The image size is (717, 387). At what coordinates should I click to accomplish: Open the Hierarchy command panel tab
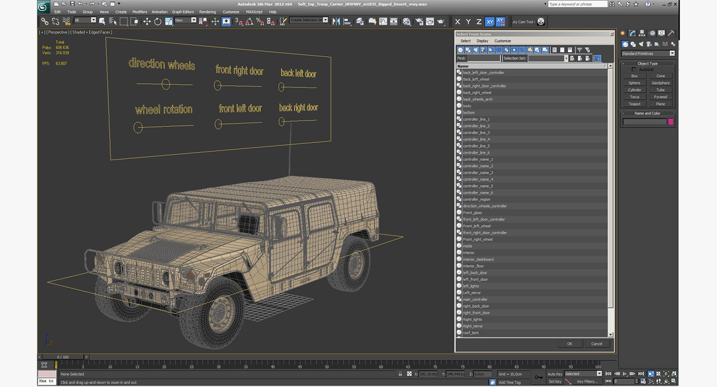[x=642, y=33]
